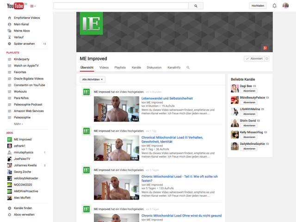
Task: Open Oracle Bigdata Videos playlist
Action: coord(29,79)
